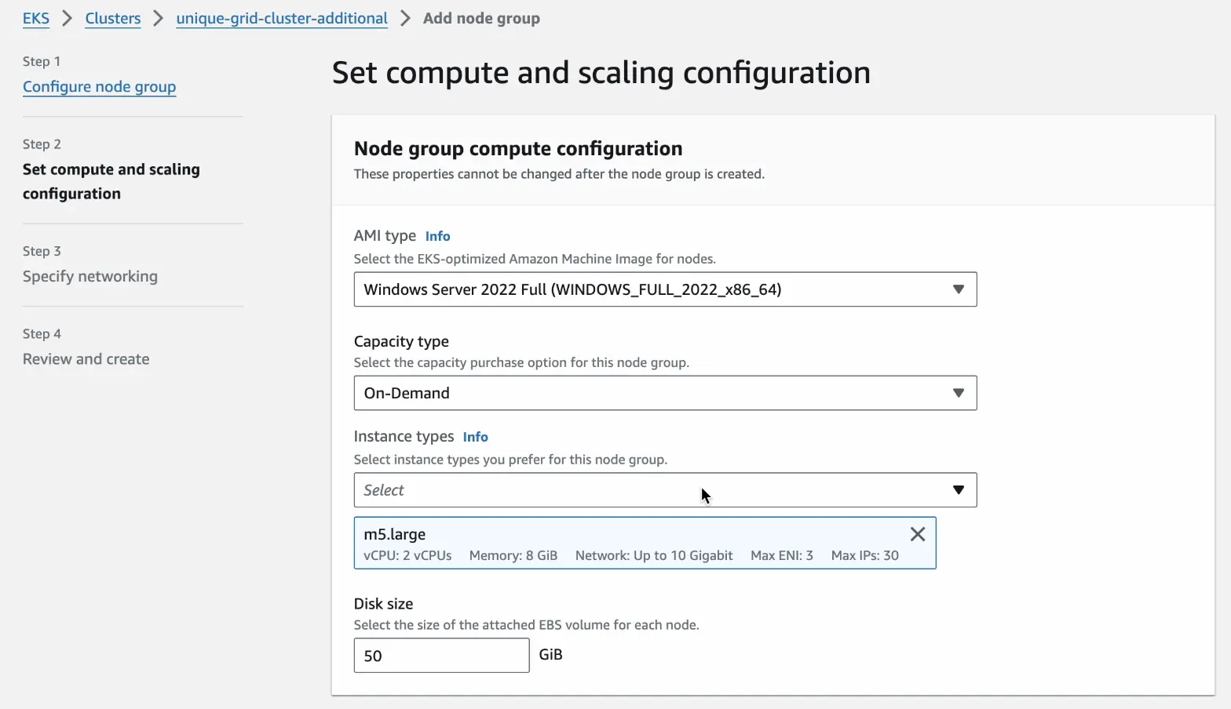Screen dimensions: 1231x709
Task: Expand the Windows Server 2022 Full selector
Action: pos(650,289)
